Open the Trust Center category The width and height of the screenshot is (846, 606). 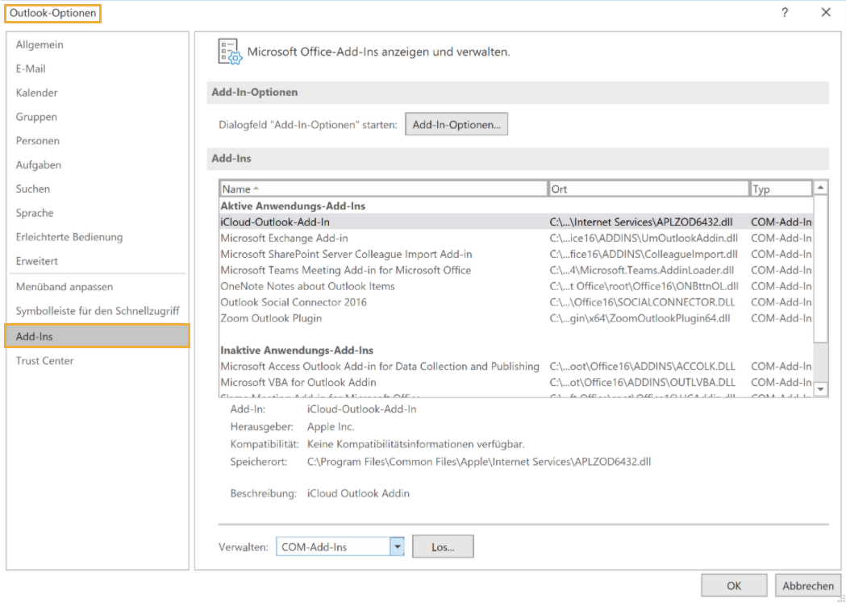coord(44,360)
